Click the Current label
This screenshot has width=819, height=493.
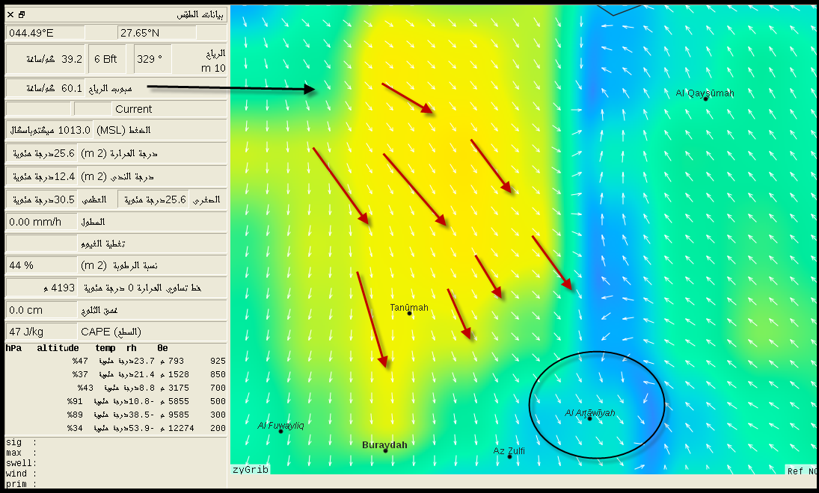click(x=134, y=109)
